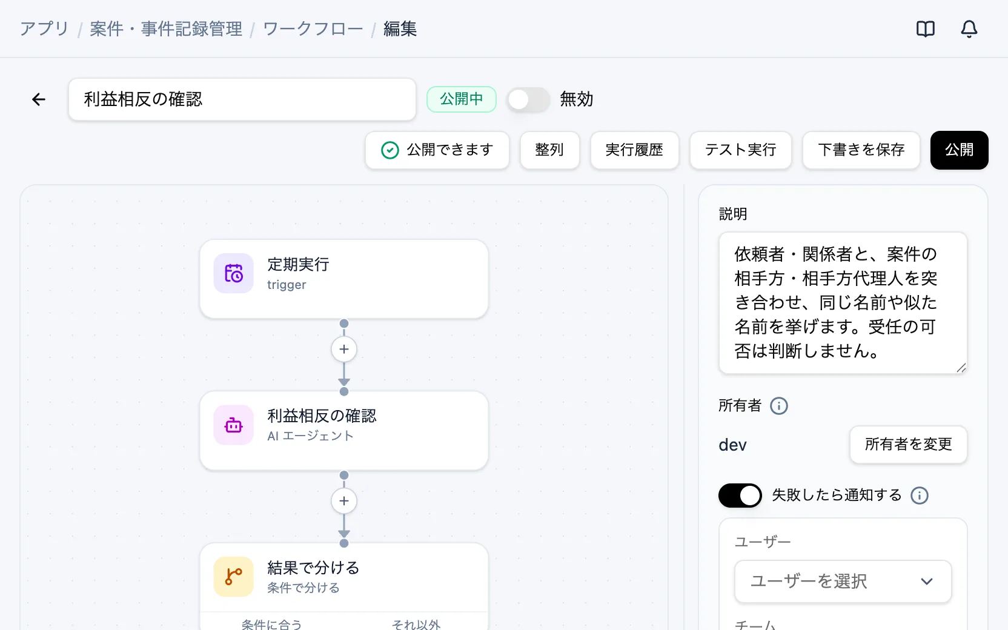Toggle the 無効 workflow switch
This screenshot has width=1008, height=630.
pyautogui.click(x=528, y=99)
